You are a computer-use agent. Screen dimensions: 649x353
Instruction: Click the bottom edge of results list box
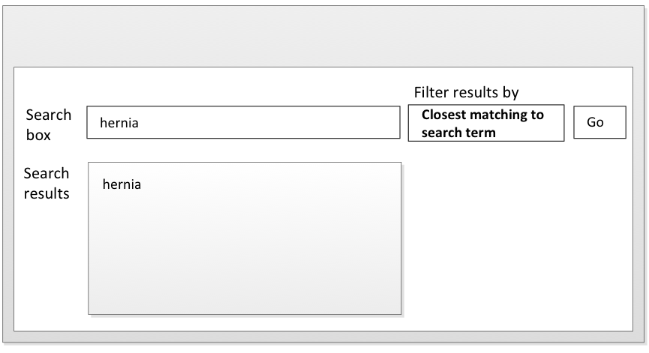point(244,314)
